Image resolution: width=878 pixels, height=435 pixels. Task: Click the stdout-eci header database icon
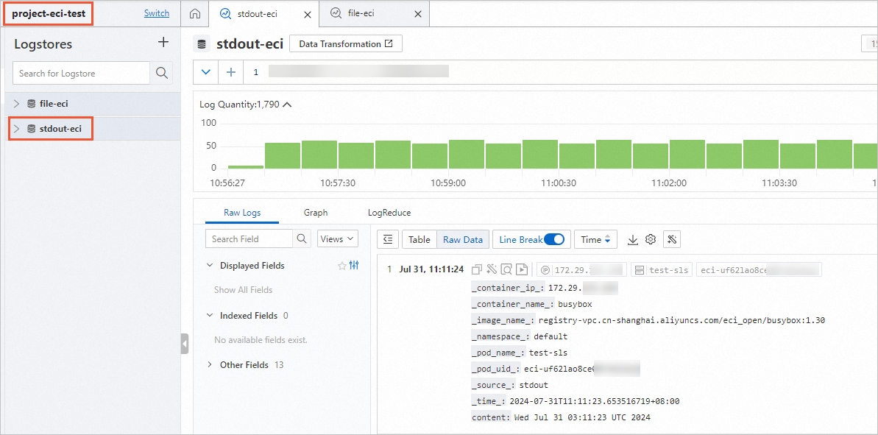(202, 44)
